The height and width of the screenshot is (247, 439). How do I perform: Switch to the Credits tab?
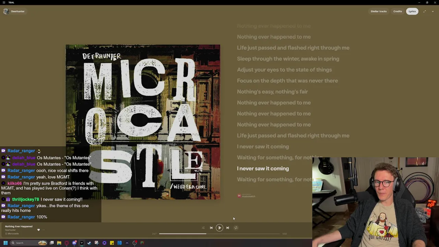pyautogui.click(x=398, y=11)
